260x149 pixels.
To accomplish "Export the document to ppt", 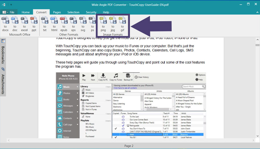I will [x=34, y=24].
